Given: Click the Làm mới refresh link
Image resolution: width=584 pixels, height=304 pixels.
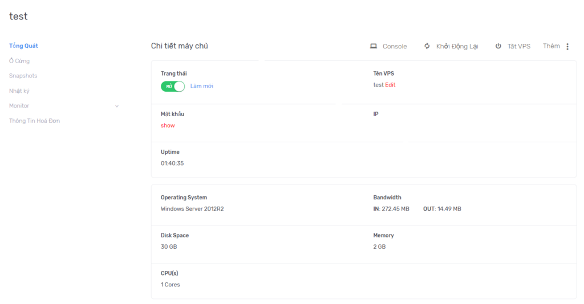Looking at the screenshot, I should pyautogui.click(x=201, y=86).
